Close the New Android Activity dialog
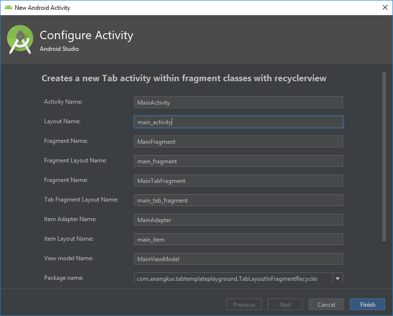The image size is (393, 316). click(385, 7)
